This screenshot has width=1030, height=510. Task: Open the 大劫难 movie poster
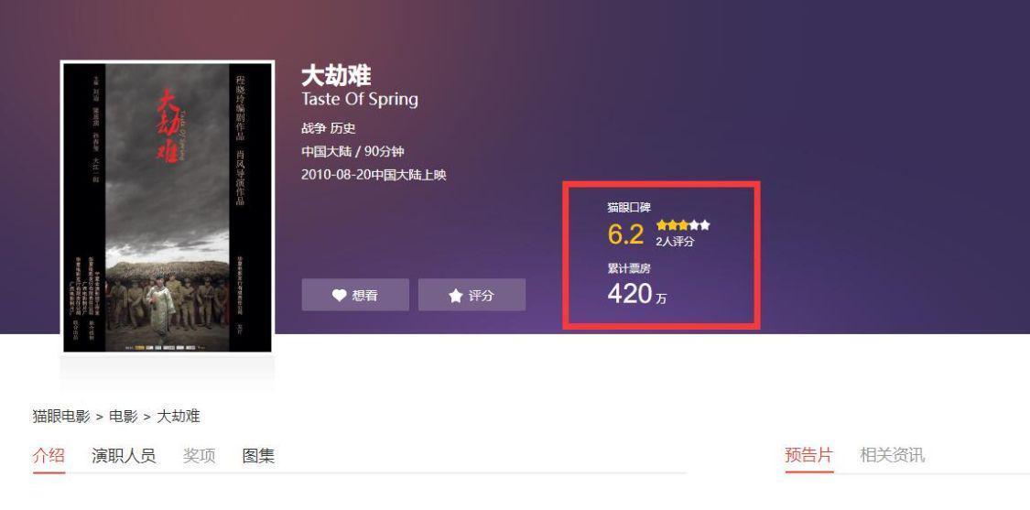pyautogui.click(x=168, y=207)
